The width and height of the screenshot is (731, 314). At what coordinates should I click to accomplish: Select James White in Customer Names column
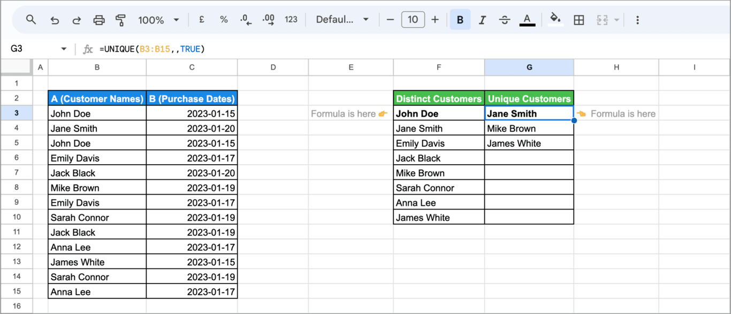click(x=97, y=262)
